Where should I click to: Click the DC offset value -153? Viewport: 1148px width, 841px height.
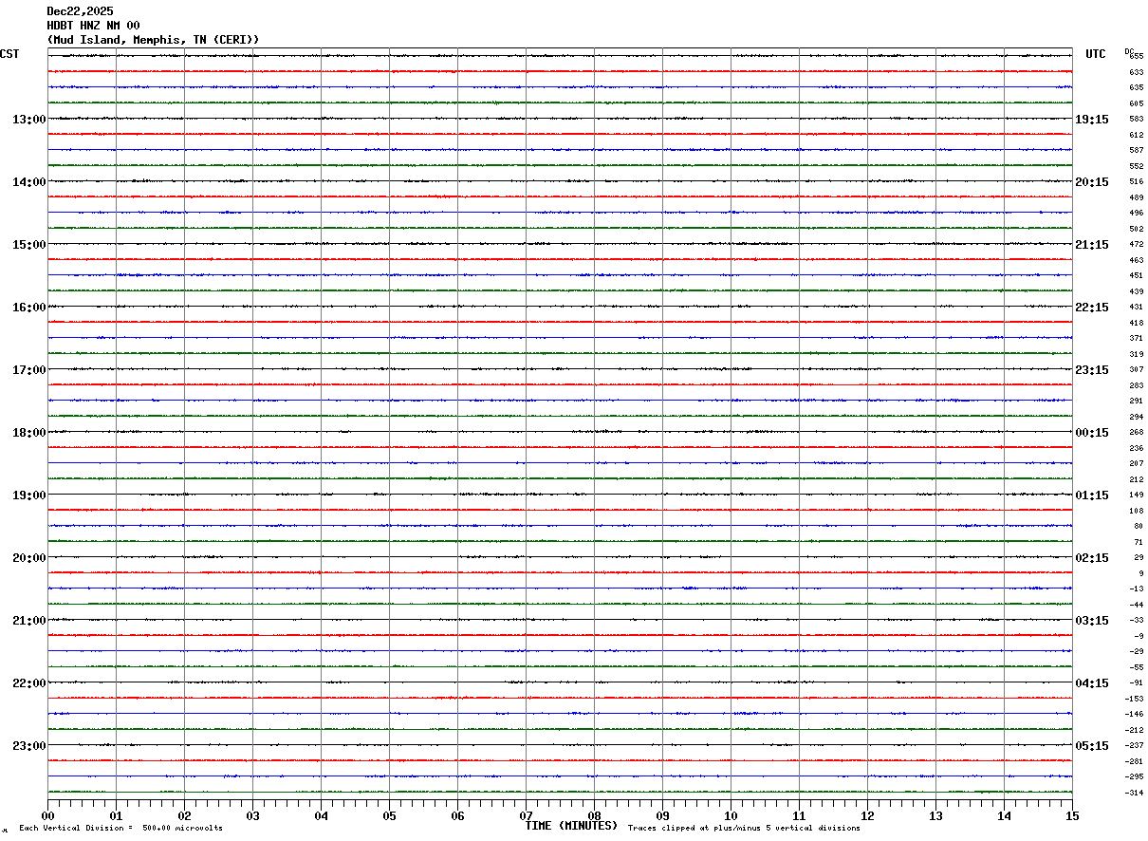(1135, 700)
